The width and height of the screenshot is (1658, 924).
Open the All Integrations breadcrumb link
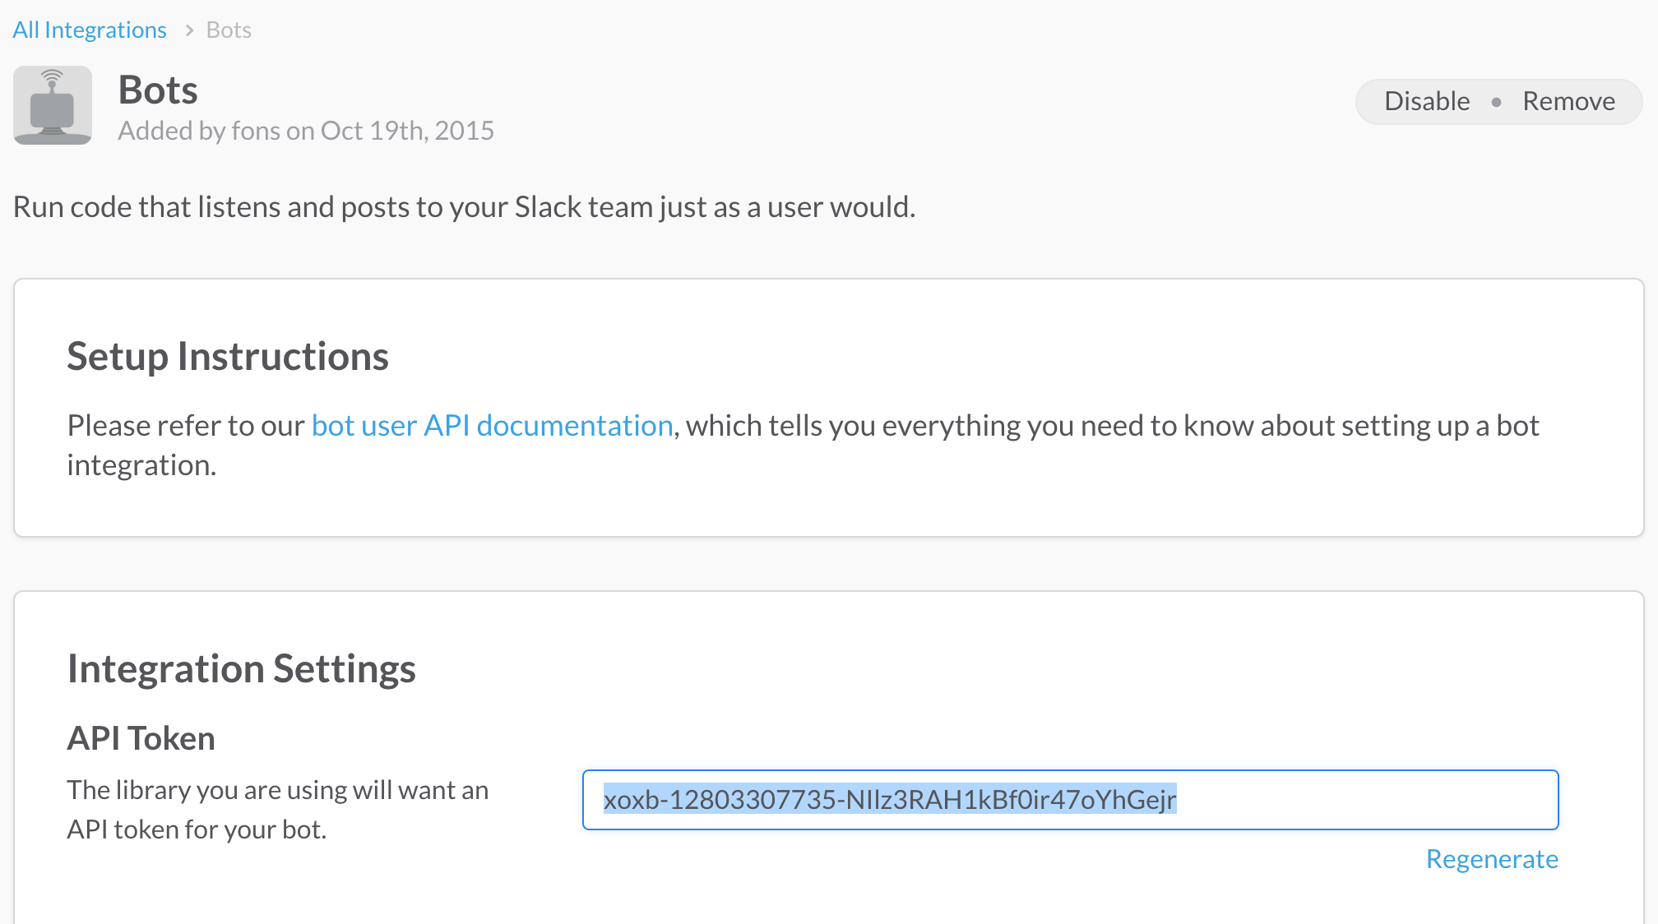(x=90, y=30)
